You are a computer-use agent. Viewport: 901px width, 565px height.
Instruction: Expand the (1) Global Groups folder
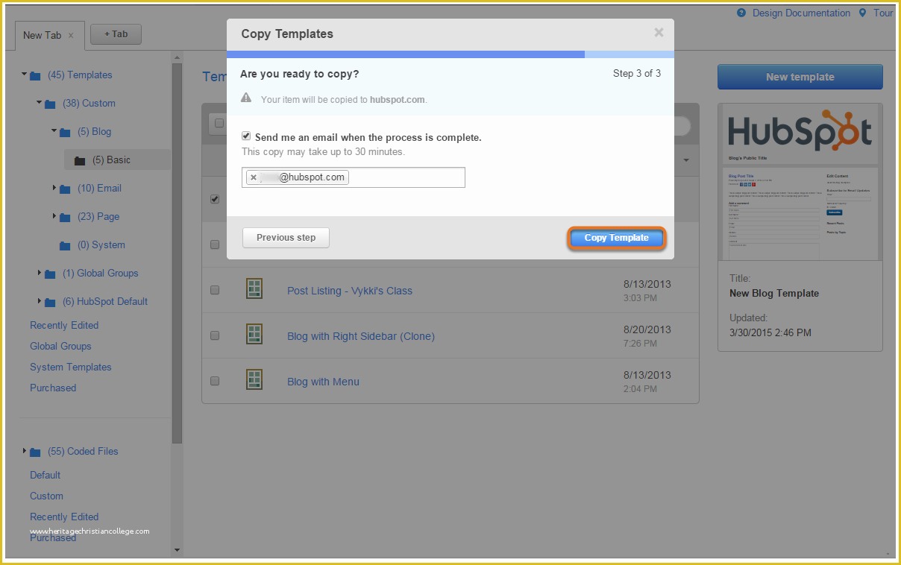coord(40,273)
